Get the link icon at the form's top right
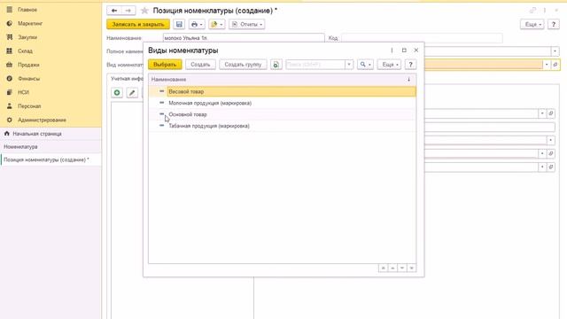 [x=532, y=11]
